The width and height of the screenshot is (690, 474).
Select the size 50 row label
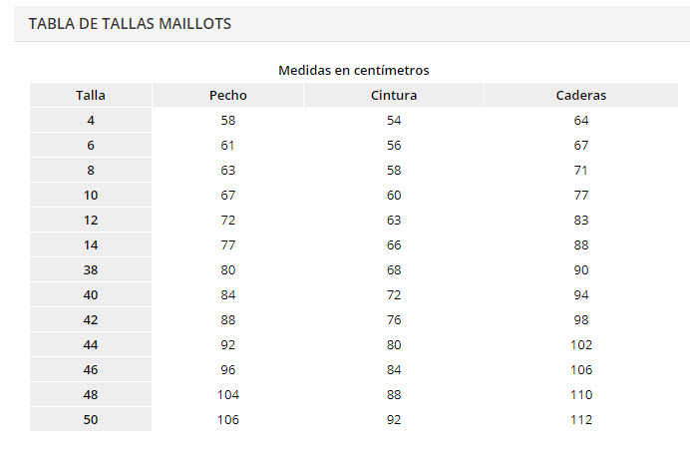tap(91, 419)
